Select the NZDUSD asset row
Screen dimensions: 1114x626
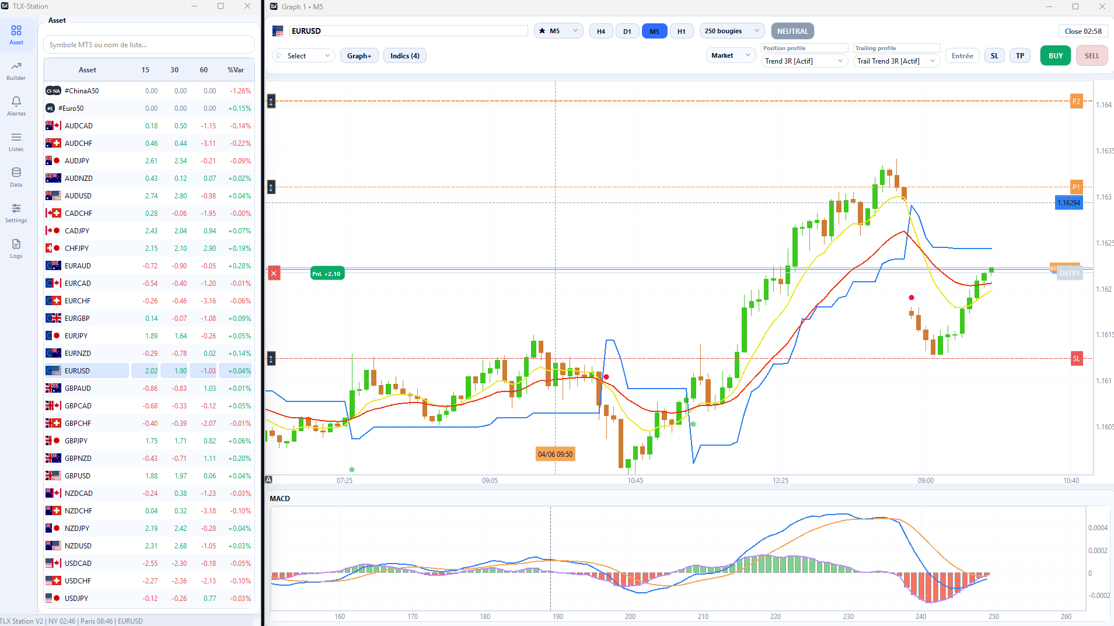click(x=149, y=546)
